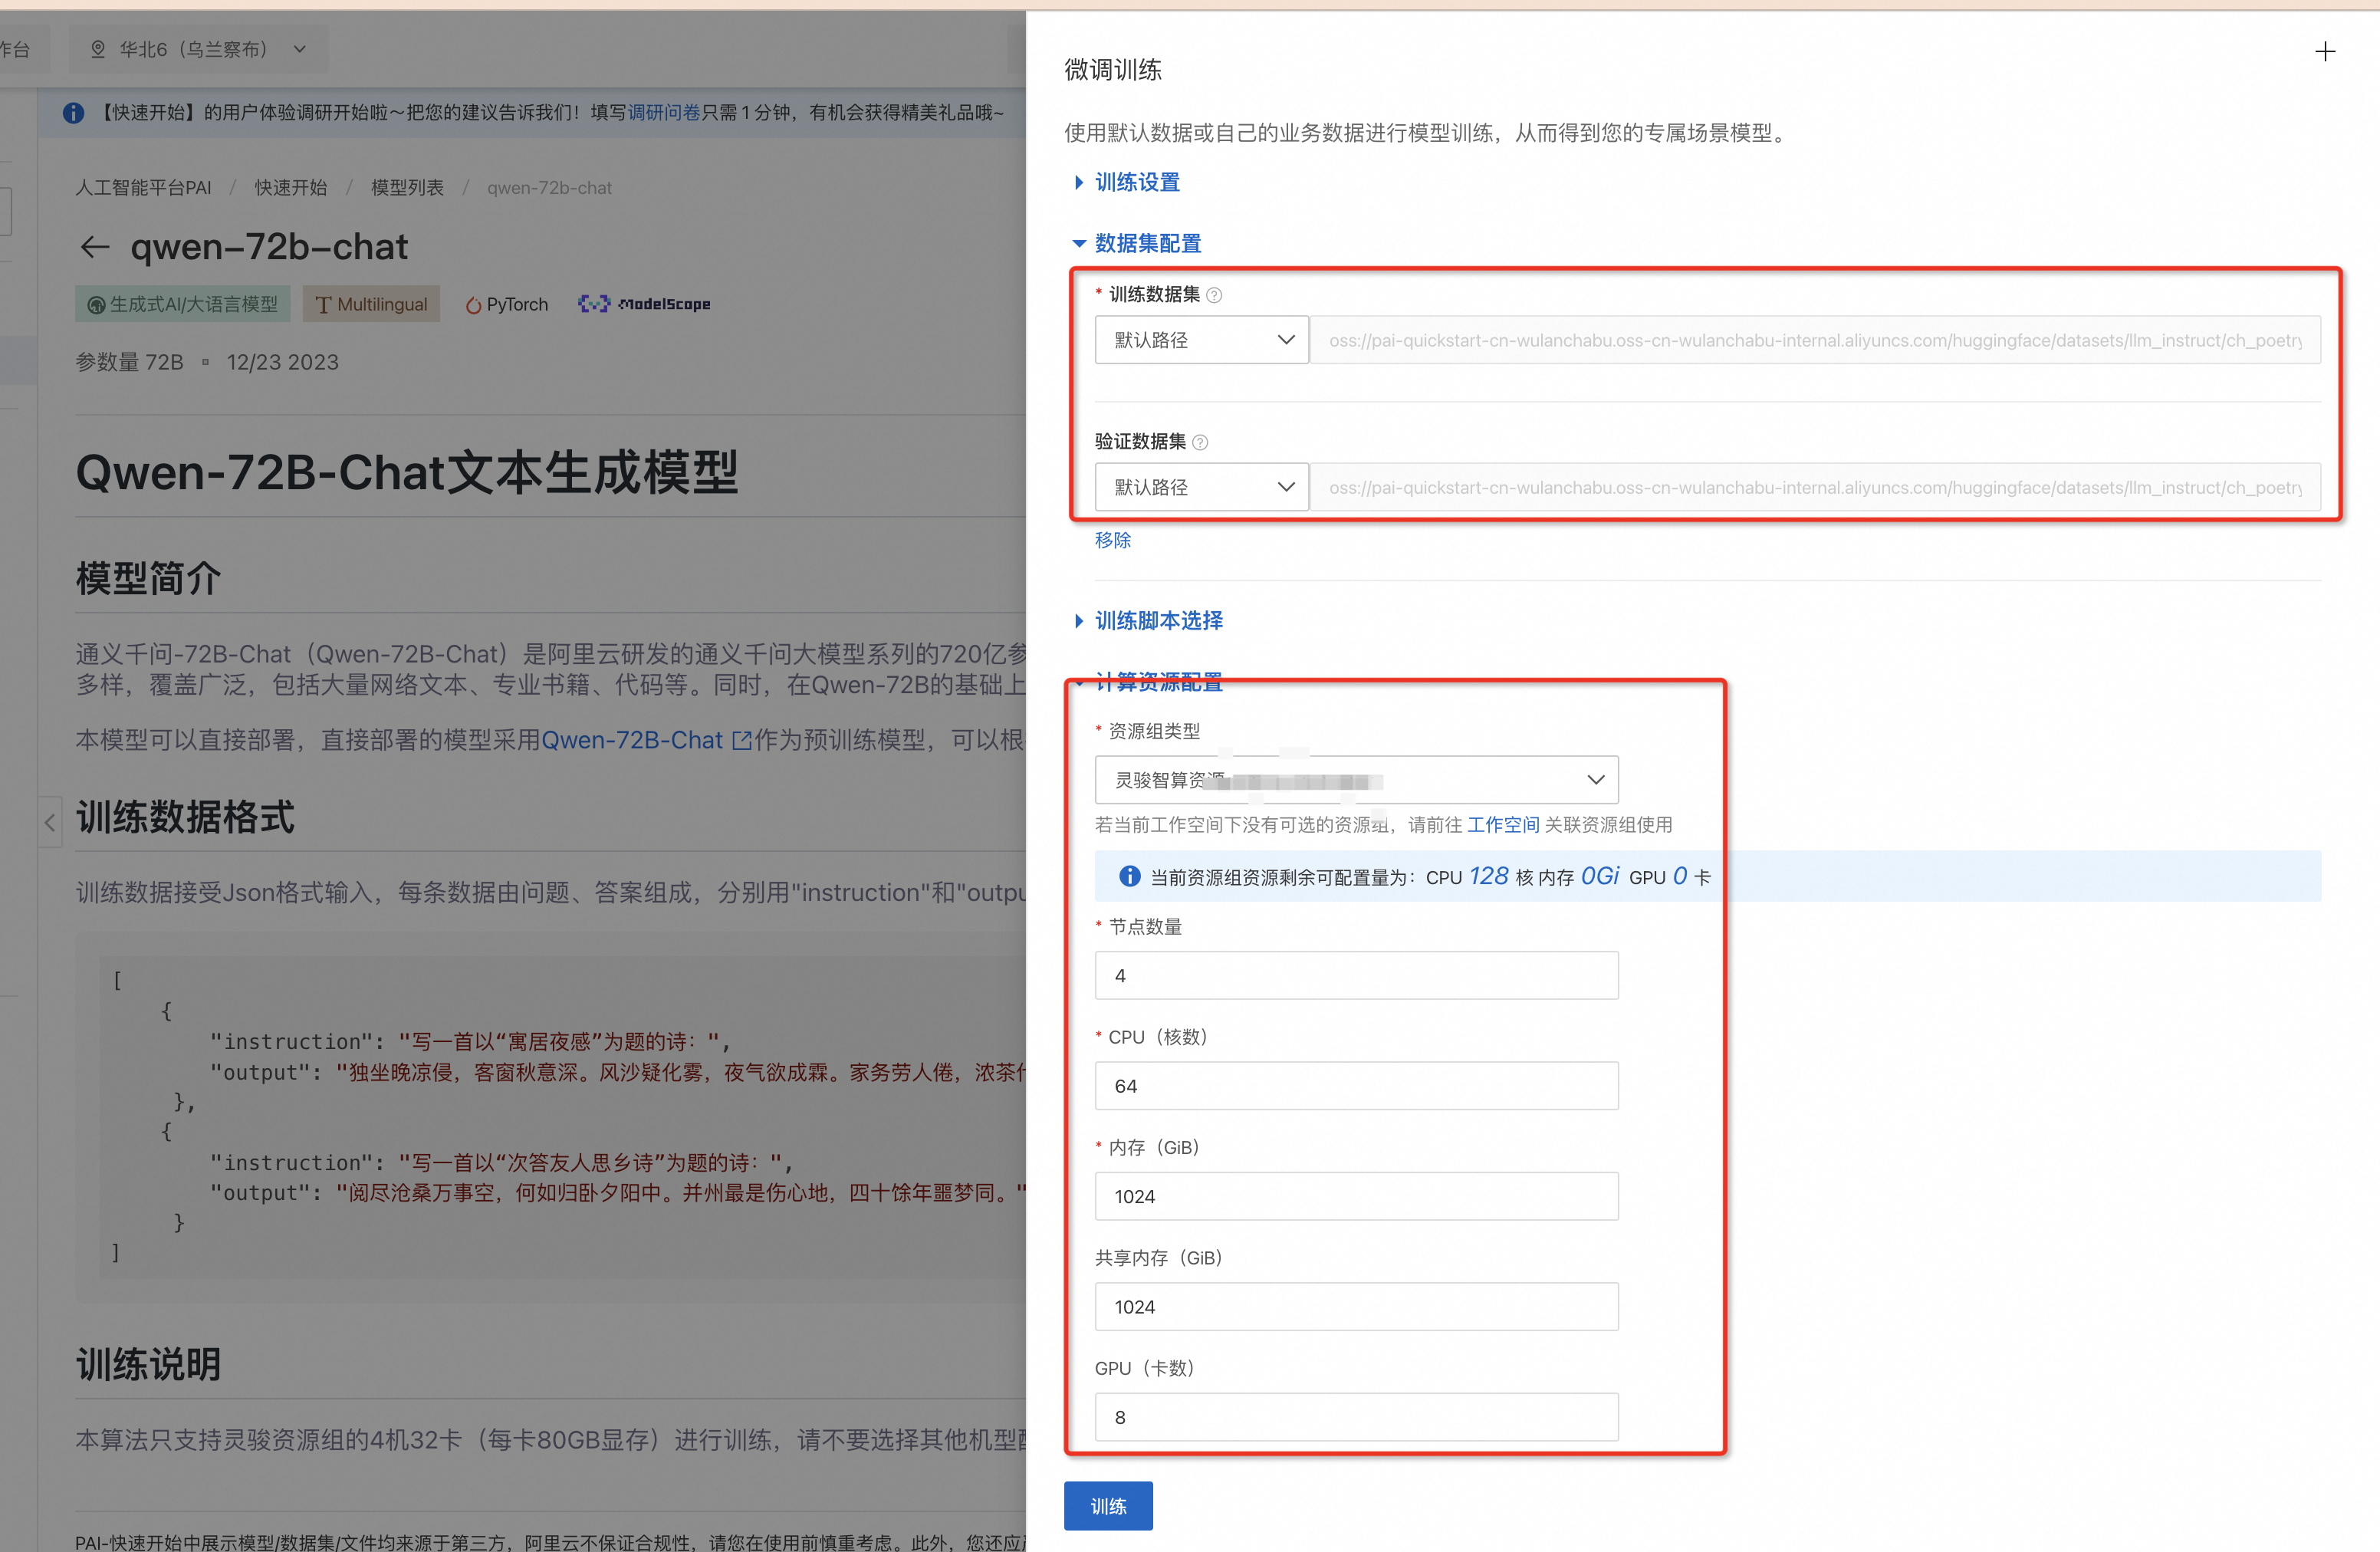Image resolution: width=2380 pixels, height=1552 pixels.
Task: Open the 资源组类型 dropdown
Action: 1356,779
